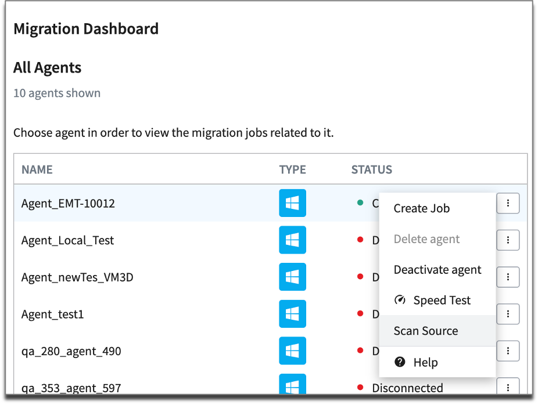This screenshot has height=405, width=538.
Task: Open kebab menu for Agent_Local_Test row
Action: point(508,240)
